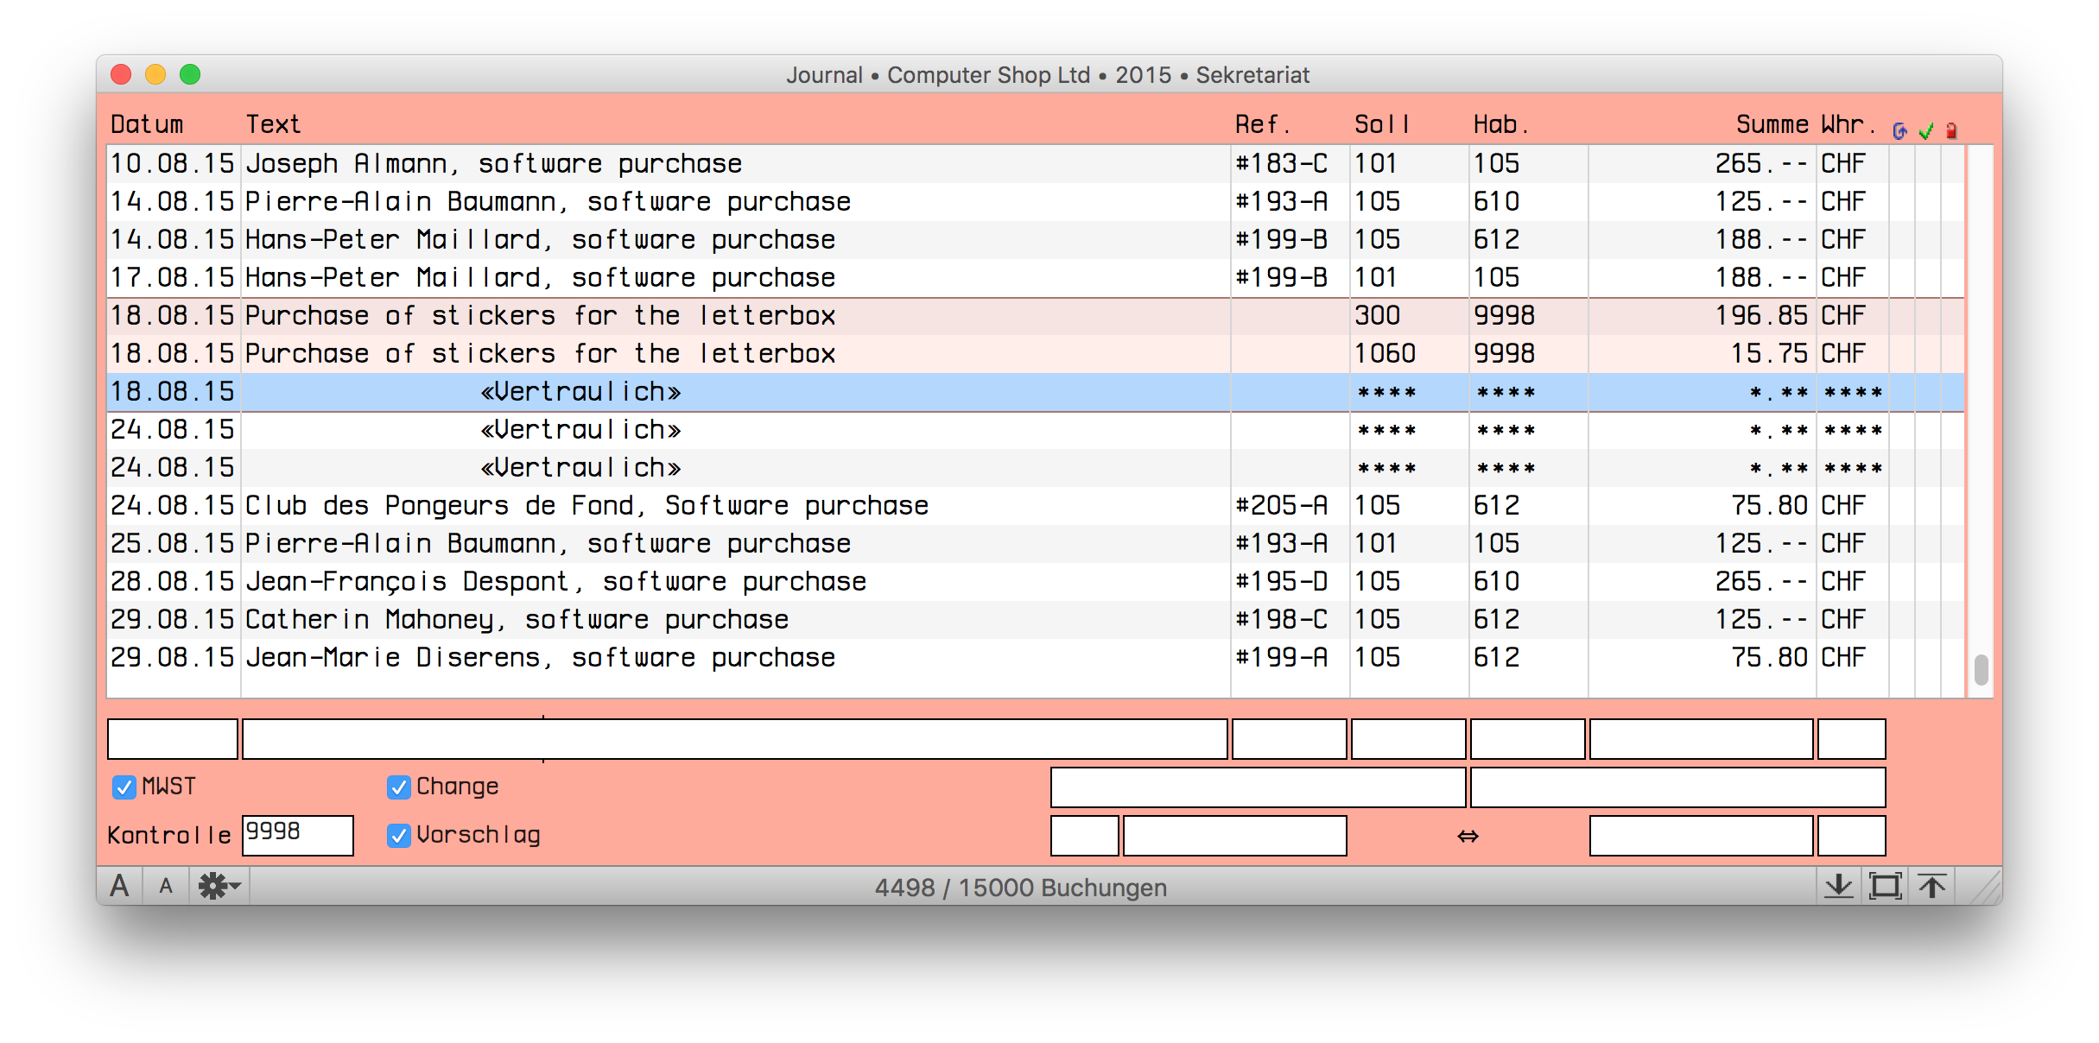This screenshot has width=2099, height=1043.
Task: Click the Datum column header
Action: (147, 124)
